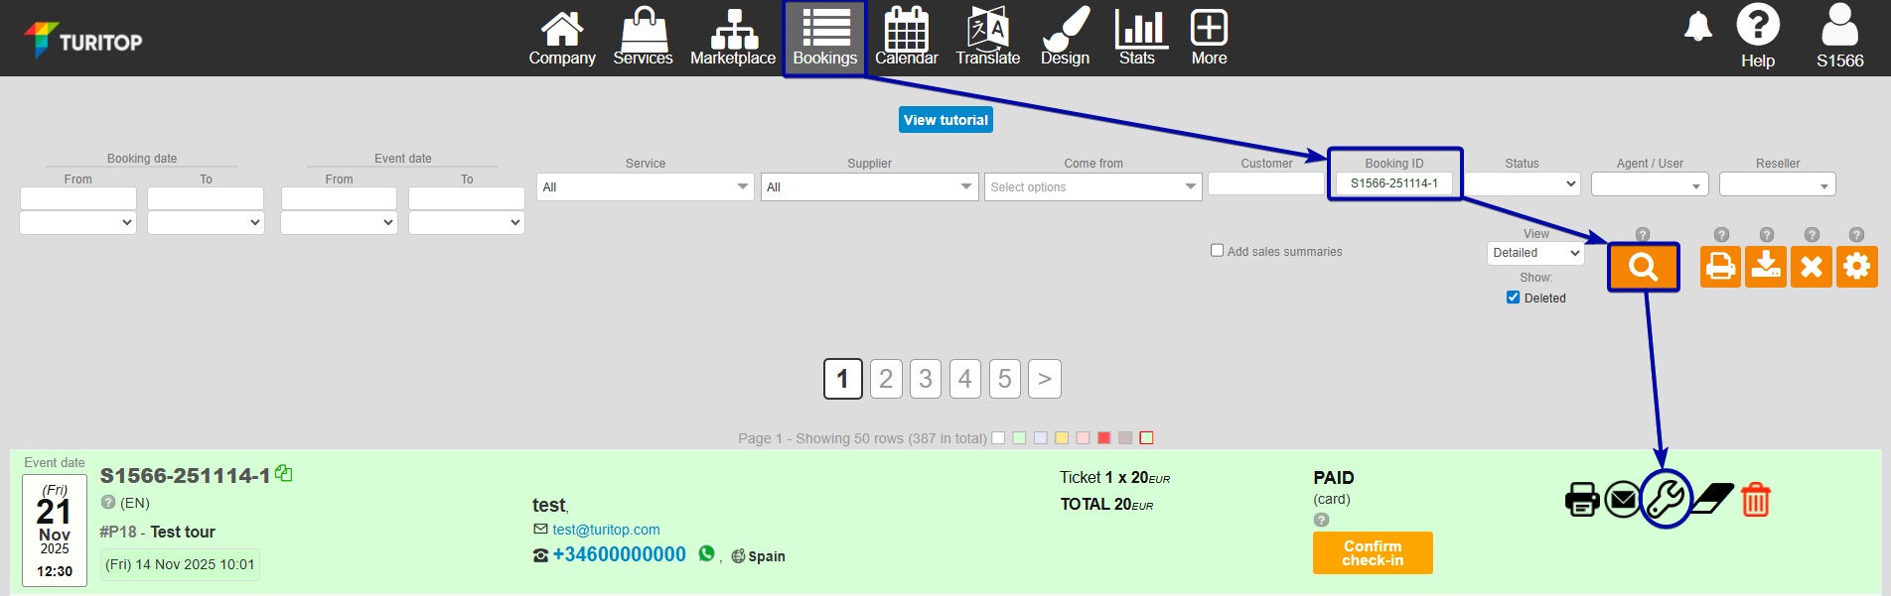Expand the Service filter dropdown

(x=645, y=187)
